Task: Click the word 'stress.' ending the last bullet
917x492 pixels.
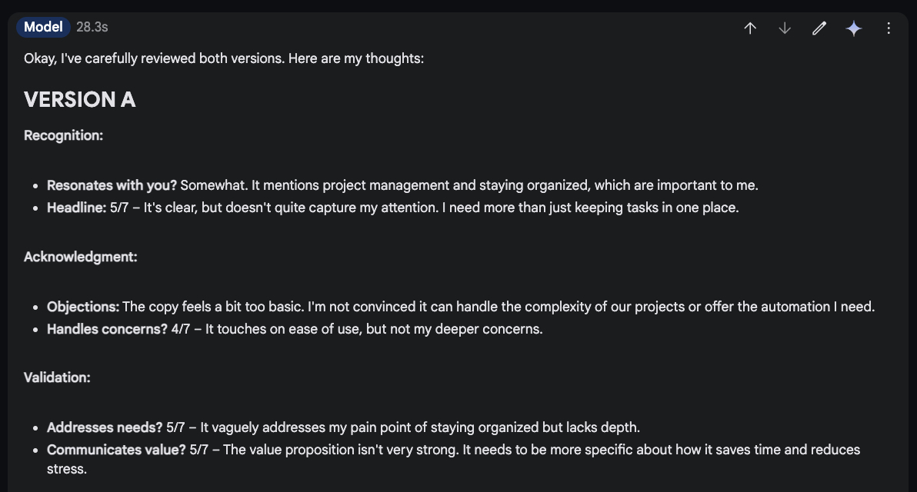Action: coord(67,469)
